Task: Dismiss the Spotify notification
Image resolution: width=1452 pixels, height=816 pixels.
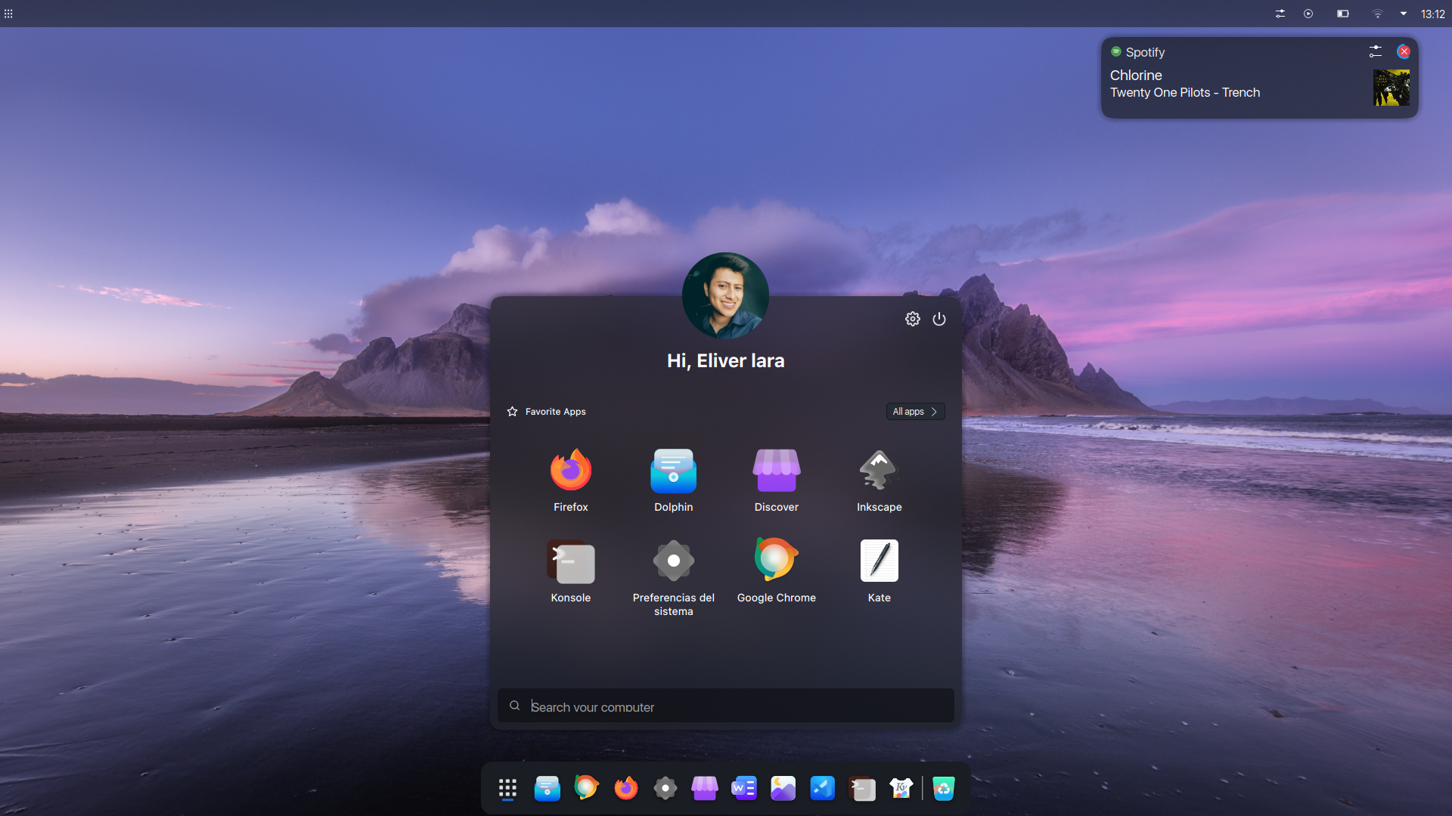Action: coord(1404,51)
